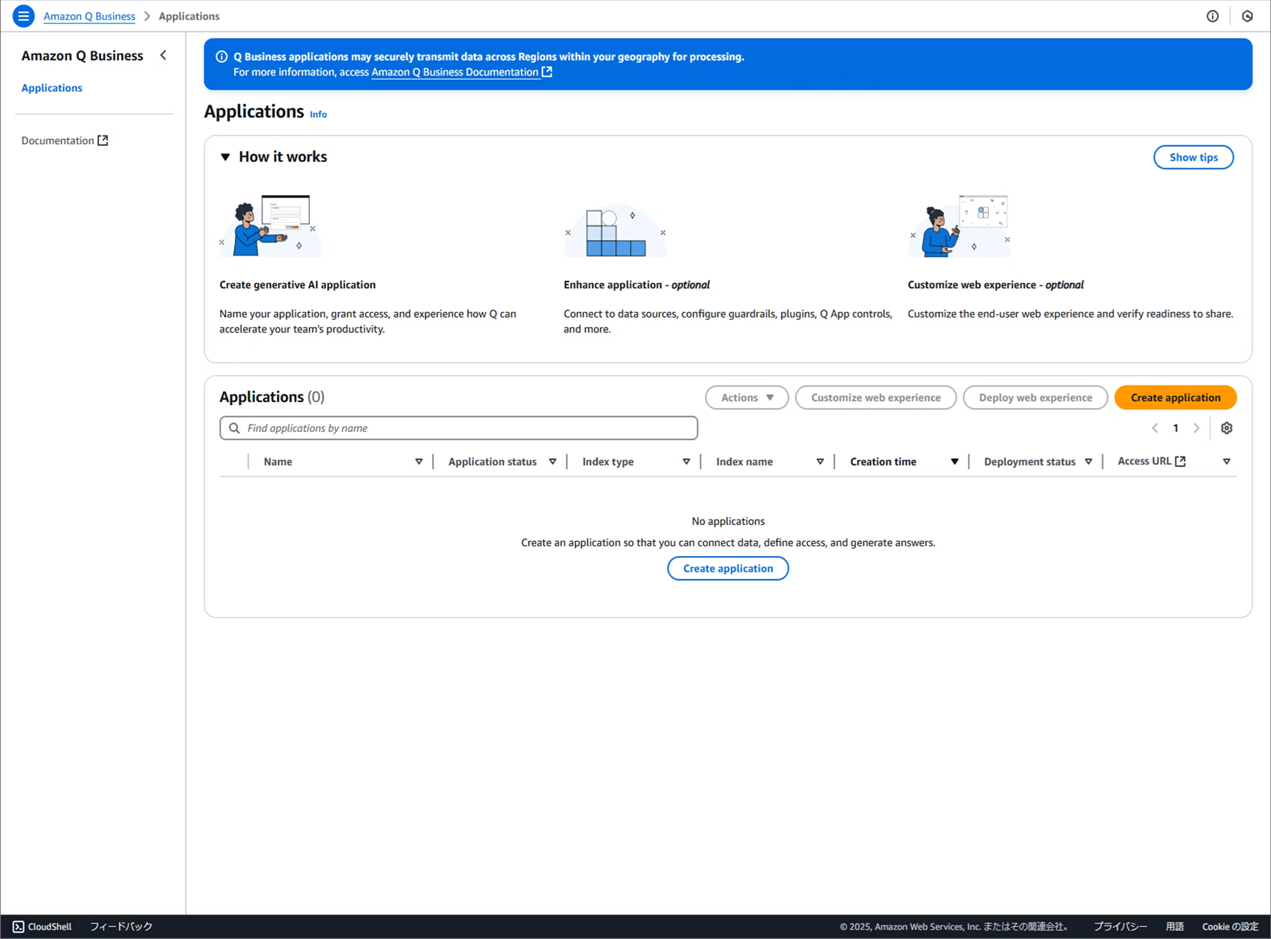The height and width of the screenshot is (939, 1271).
Task: Sort by Name column arrow
Action: click(x=419, y=462)
